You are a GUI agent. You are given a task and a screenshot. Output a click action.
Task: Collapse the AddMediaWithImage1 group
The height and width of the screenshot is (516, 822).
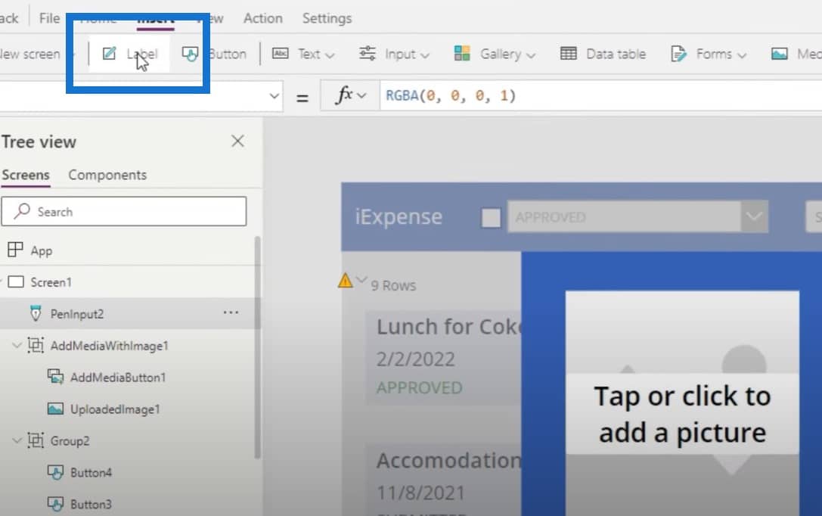pos(17,345)
